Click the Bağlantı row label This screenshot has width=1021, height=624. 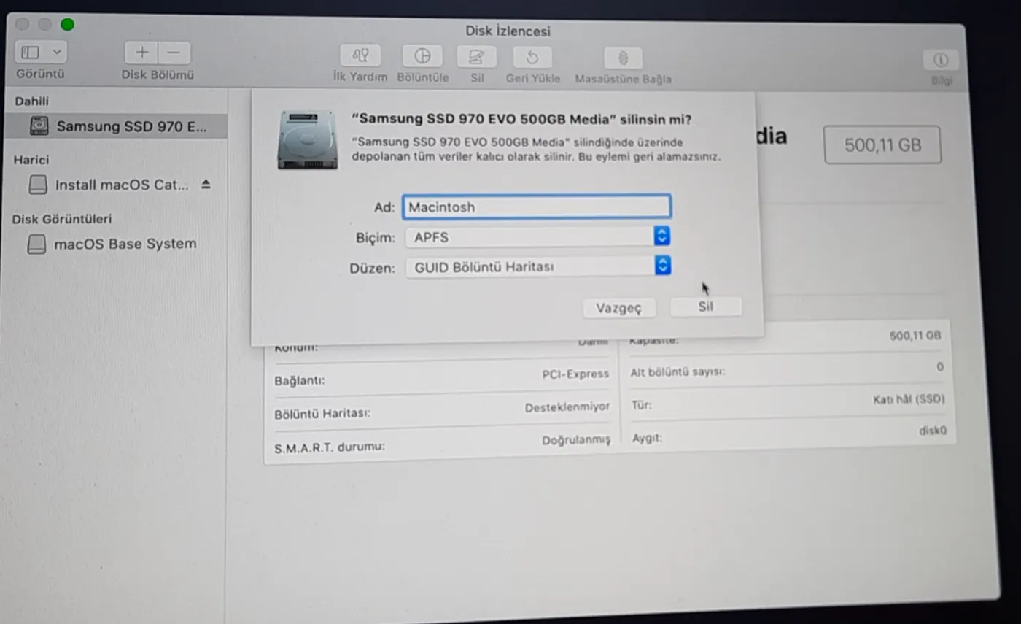299,380
